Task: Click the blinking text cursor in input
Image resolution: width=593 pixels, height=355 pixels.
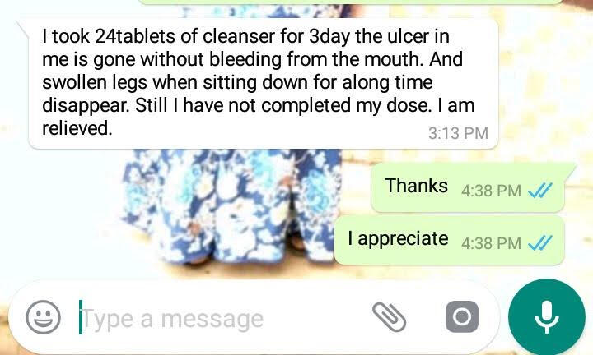Action: click(81, 317)
